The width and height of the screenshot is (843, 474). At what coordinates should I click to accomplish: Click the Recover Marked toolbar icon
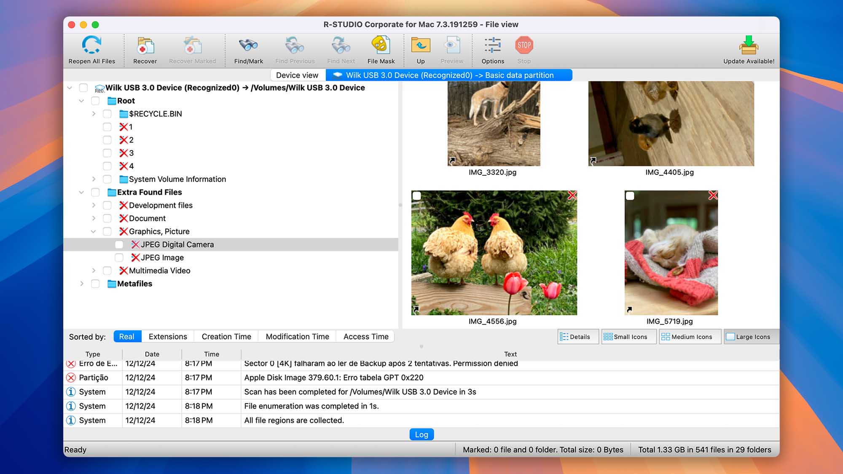click(192, 46)
